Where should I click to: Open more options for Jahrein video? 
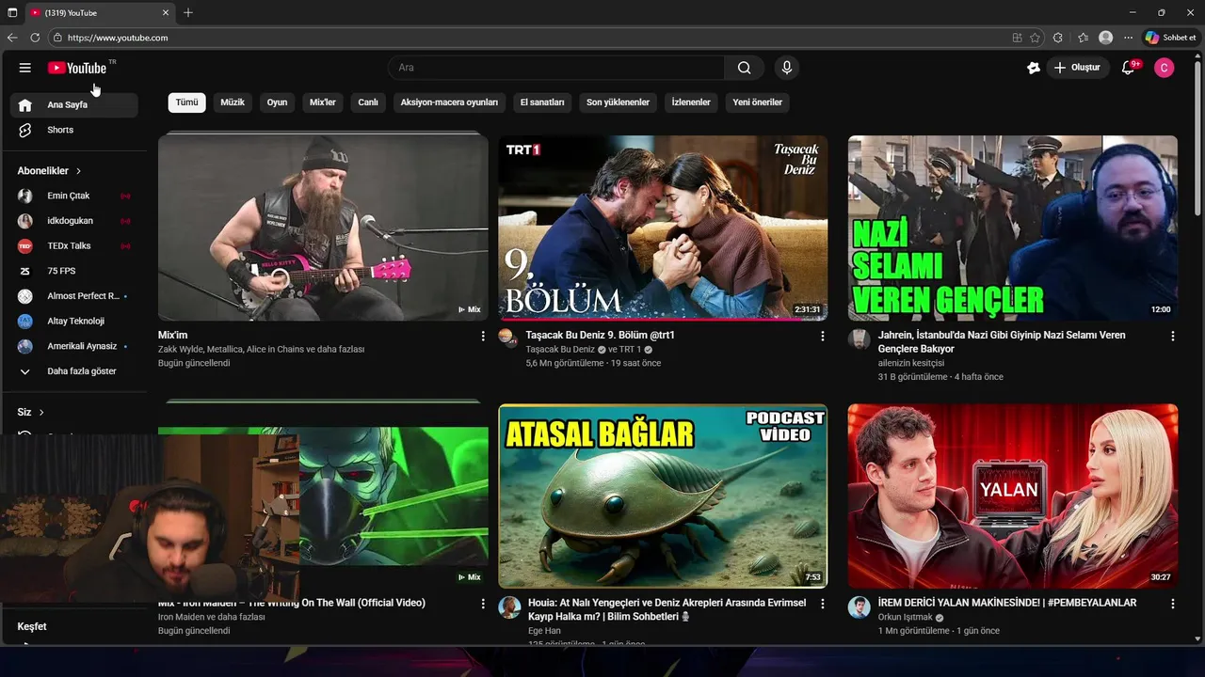[x=1173, y=336]
